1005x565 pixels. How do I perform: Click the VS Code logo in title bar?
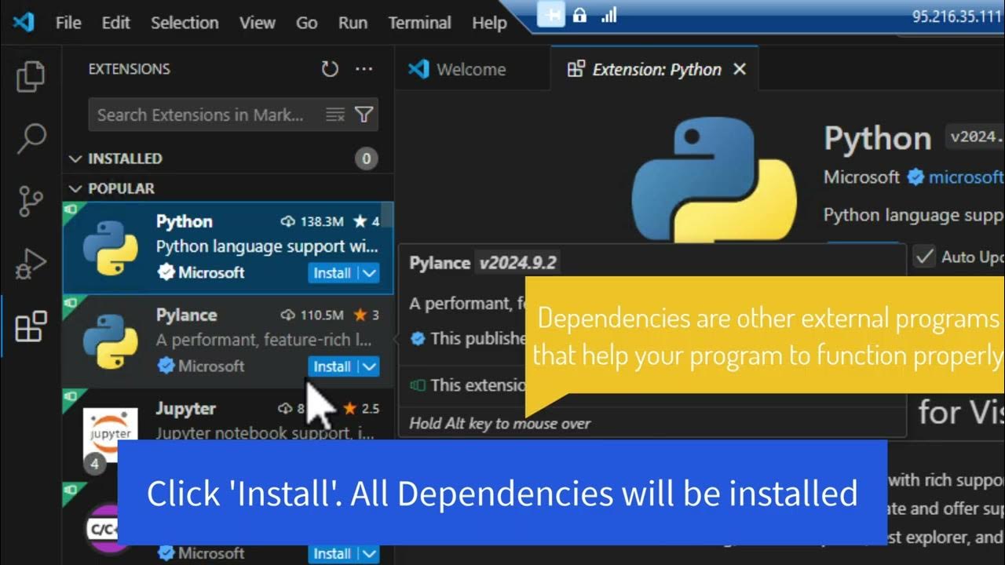tap(24, 22)
